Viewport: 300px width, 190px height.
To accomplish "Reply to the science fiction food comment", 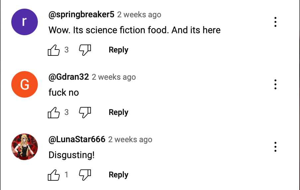I will [118, 50].
